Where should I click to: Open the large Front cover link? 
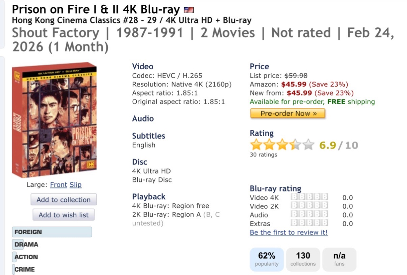click(x=59, y=185)
